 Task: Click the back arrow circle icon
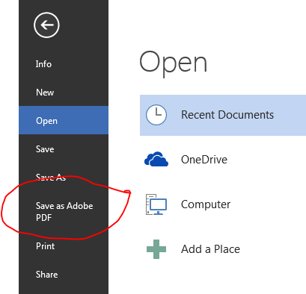click(x=46, y=25)
